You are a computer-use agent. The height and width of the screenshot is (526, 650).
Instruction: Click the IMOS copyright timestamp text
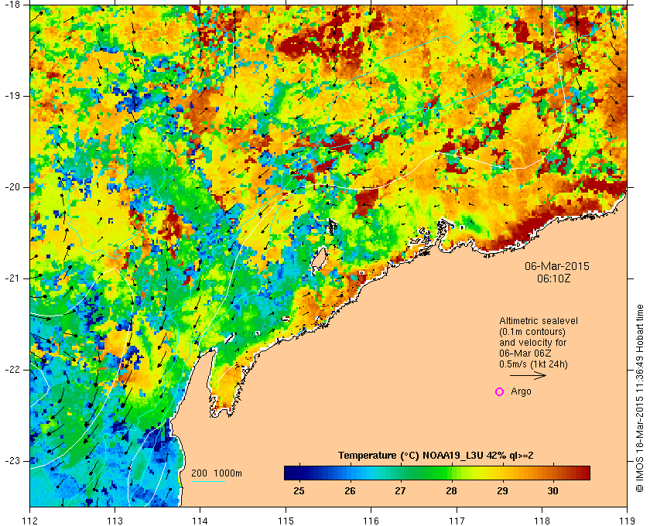pos(640,398)
